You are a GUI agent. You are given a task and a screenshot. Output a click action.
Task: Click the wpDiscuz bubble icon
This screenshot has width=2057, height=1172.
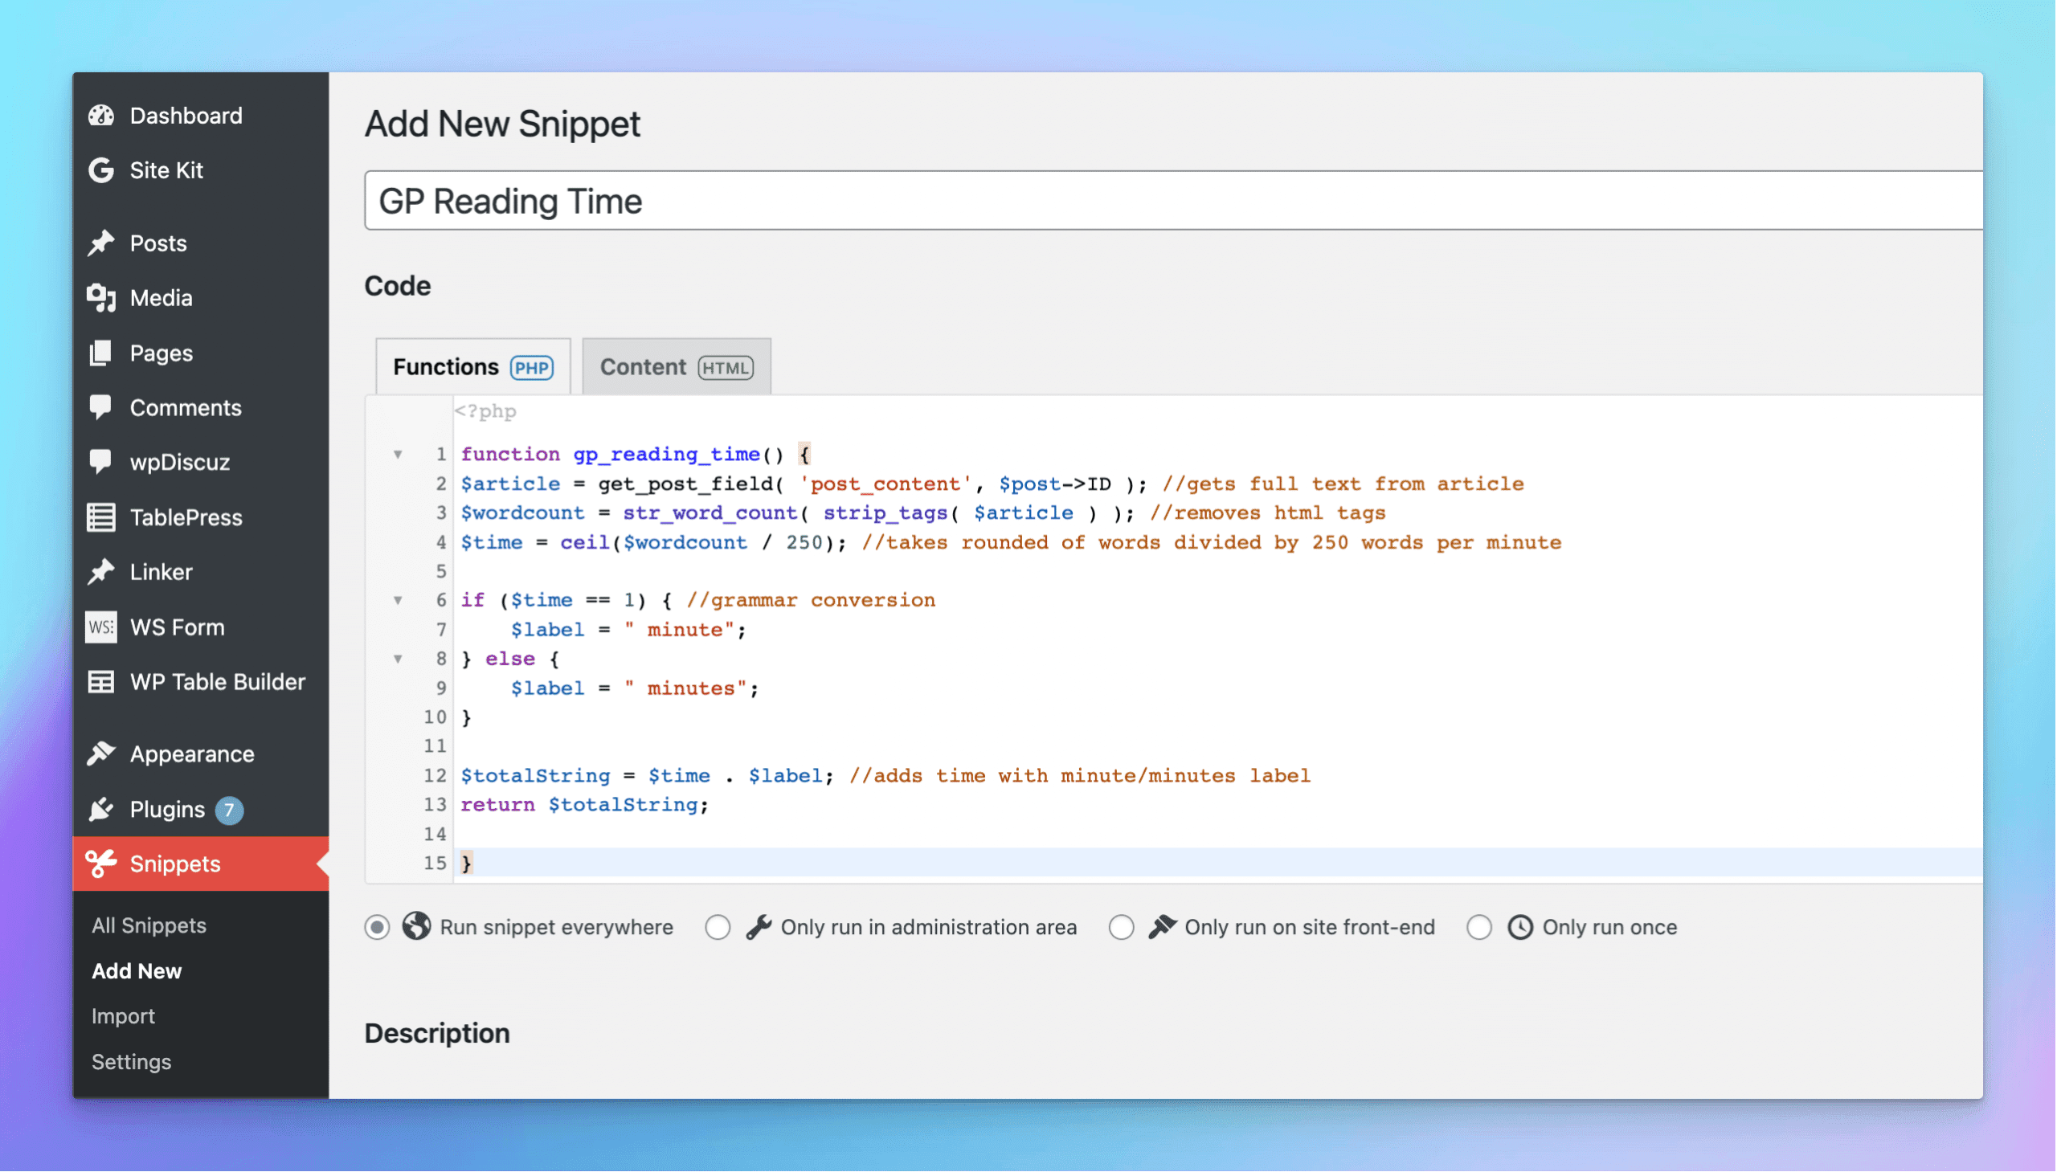point(101,463)
